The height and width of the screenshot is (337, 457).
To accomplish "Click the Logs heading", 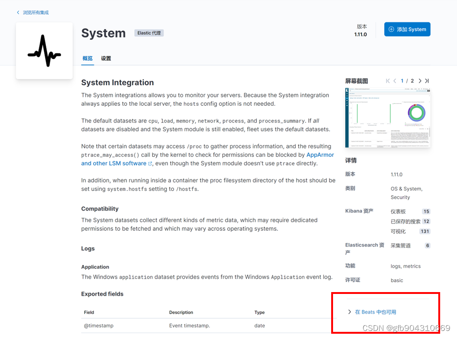I will coord(88,249).
